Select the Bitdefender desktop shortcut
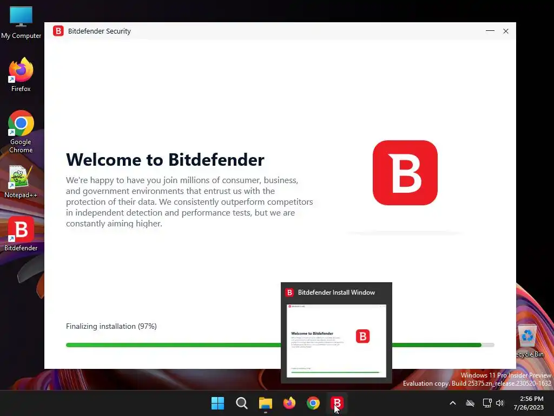Screen dimensions: 554x416 (x=21, y=234)
